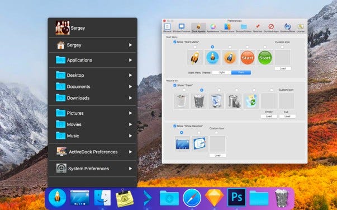This screenshot has width=337, height=210.
Task: Disable the Show "Trash" checkbox
Action: [x=175, y=85]
